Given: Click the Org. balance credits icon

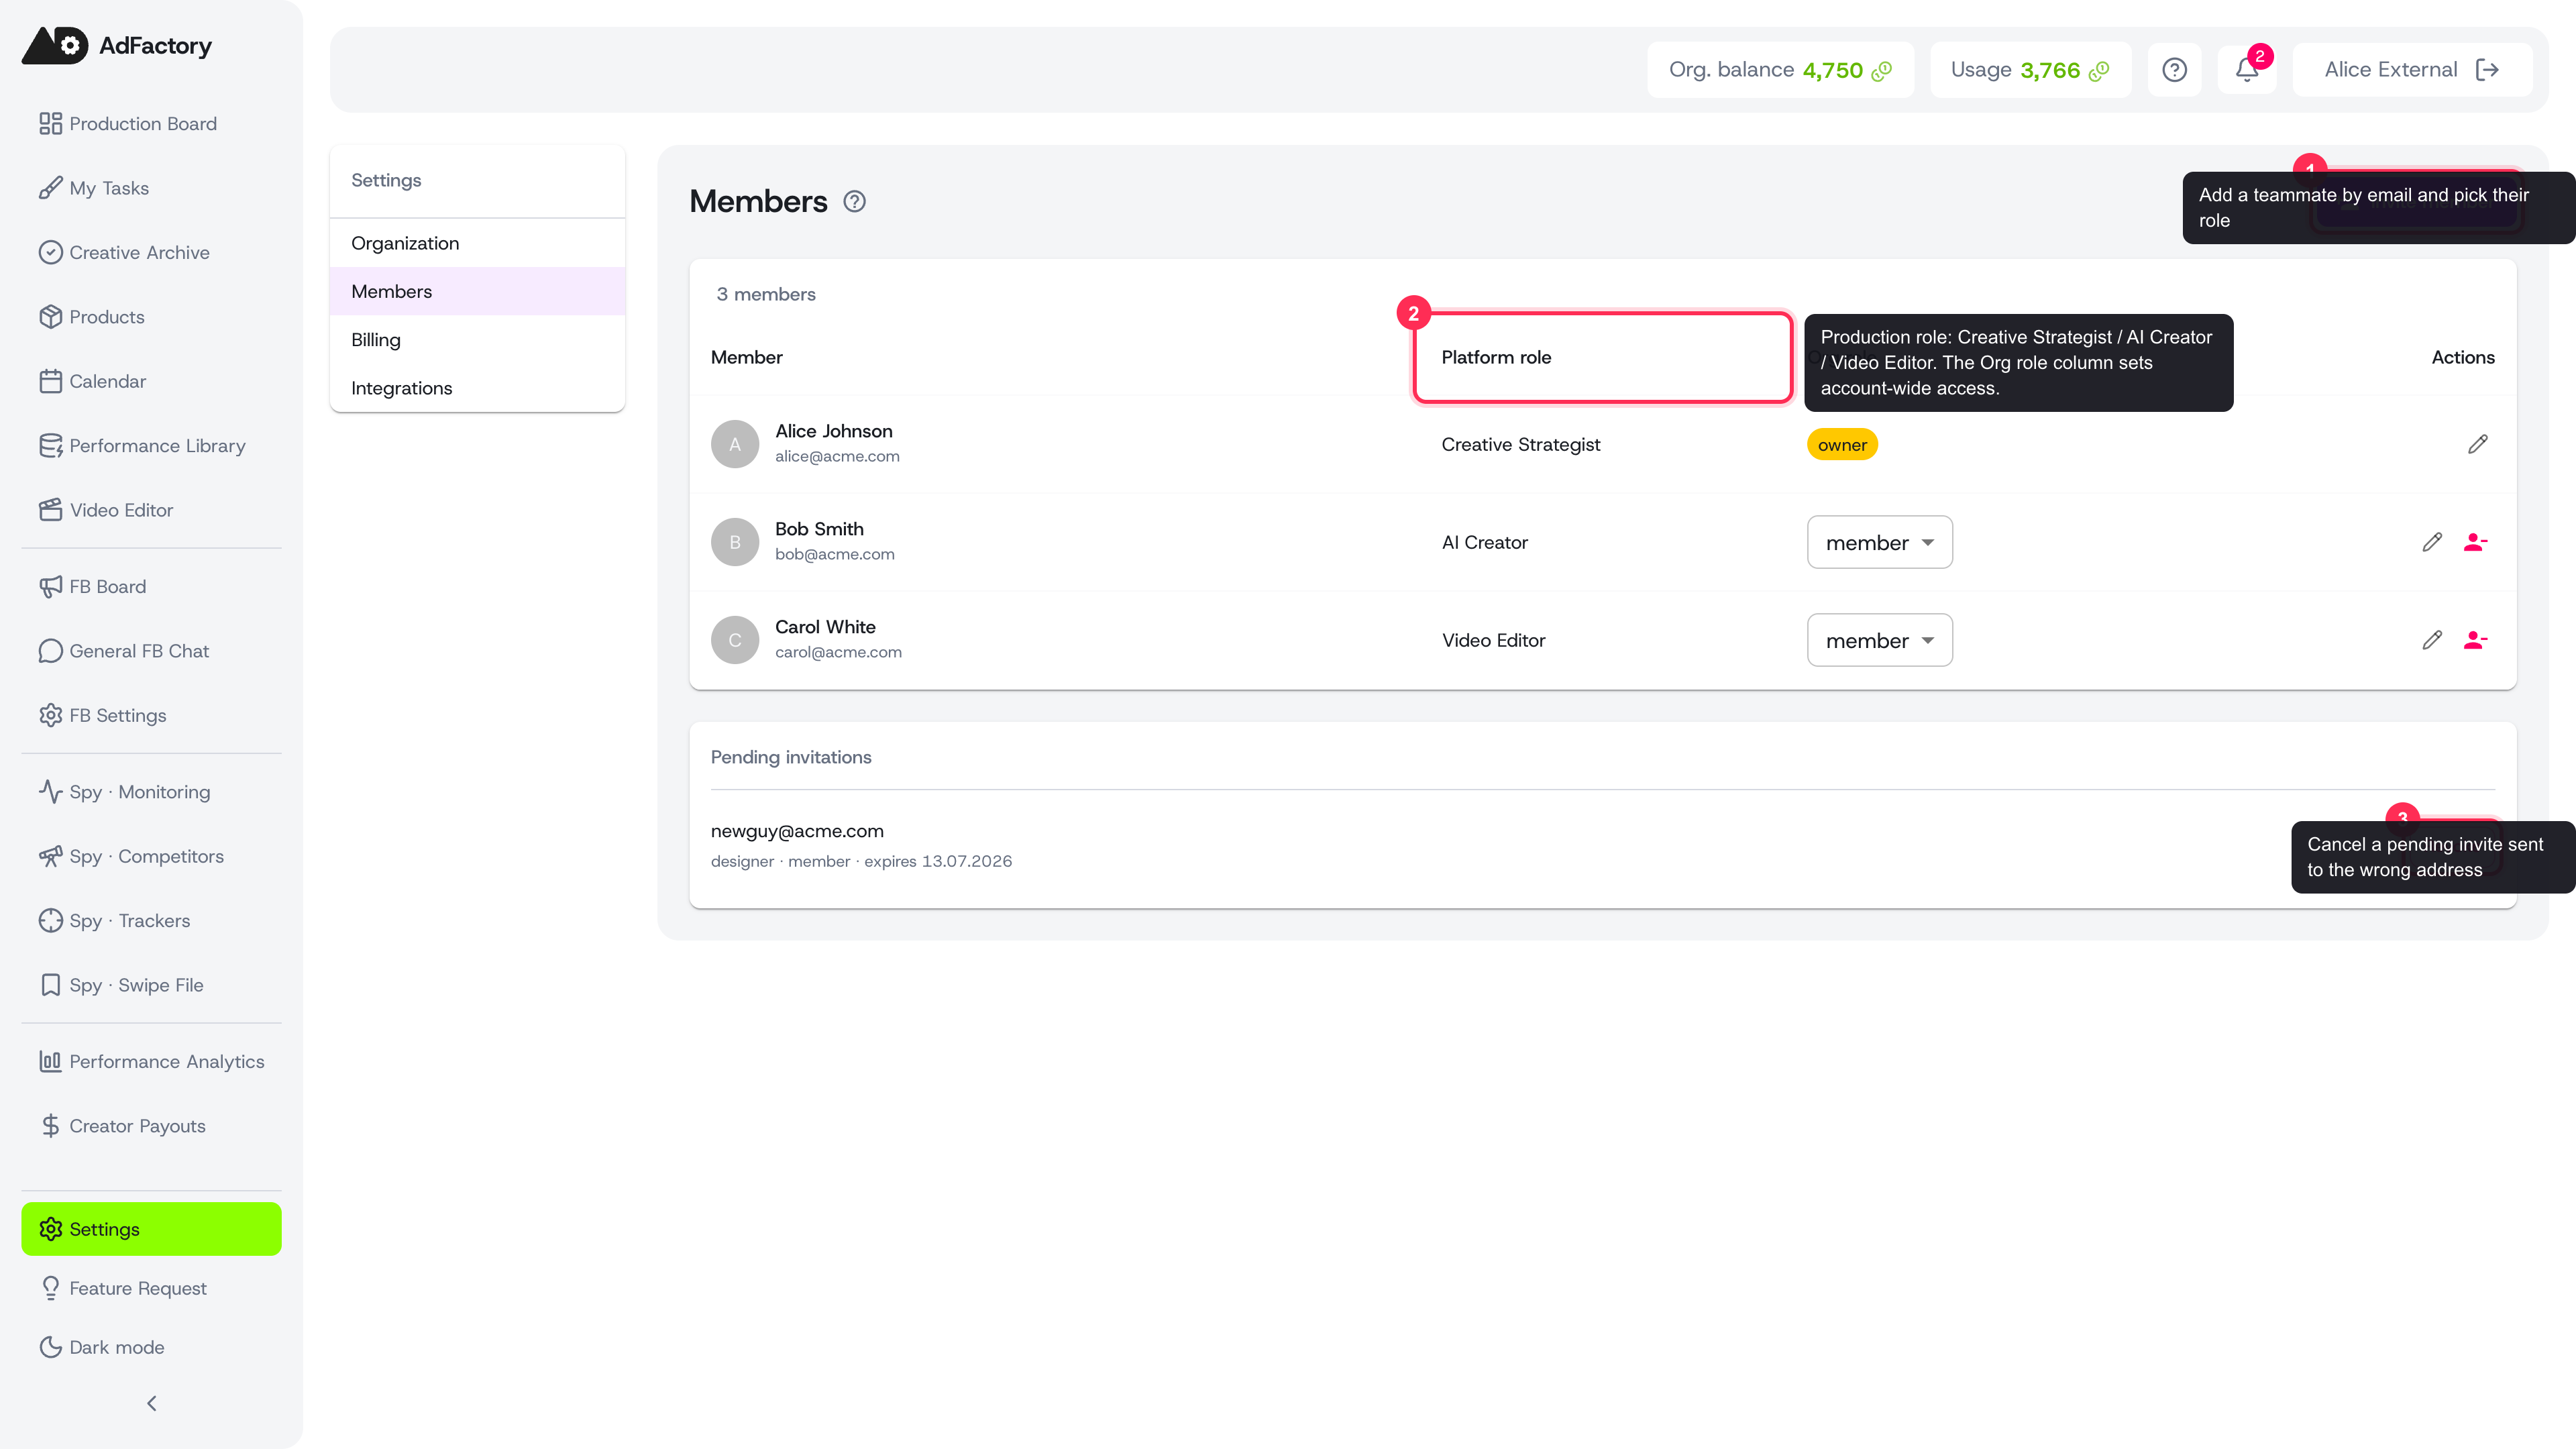Looking at the screenshot, I should point(1882,70).
